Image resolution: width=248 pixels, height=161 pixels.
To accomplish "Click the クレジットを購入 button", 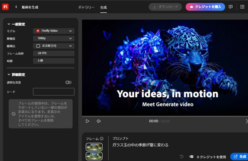I will pyautogui.click(x=205, y=7).
